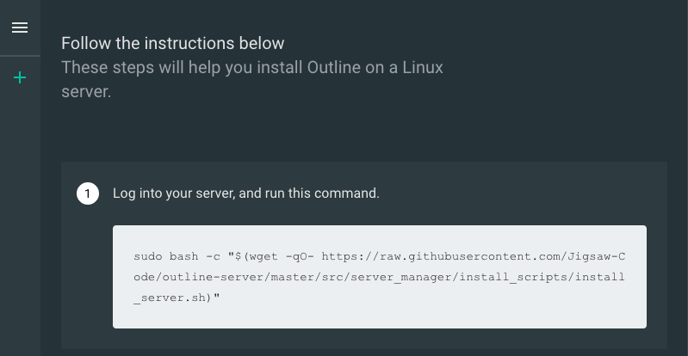Click the word "server." ending the subtitle
This screenshot has width=688, height=356.
click(x=86, y=91)
